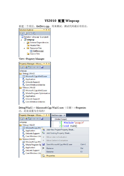Image resolution: width=124 pixels, height=176 pixels.
Task: Click Properties toolbar icon in Property Manager beside editor
Action: [21, 119]
